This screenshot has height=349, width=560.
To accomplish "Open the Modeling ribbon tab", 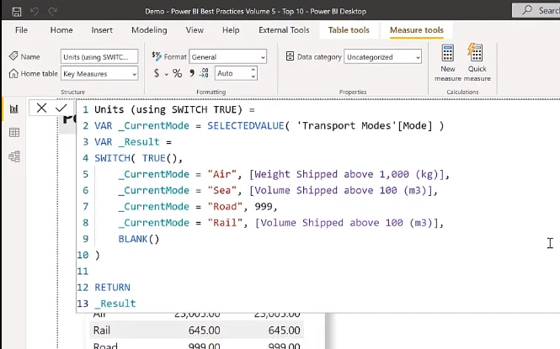I will click(x=149, y=30).
